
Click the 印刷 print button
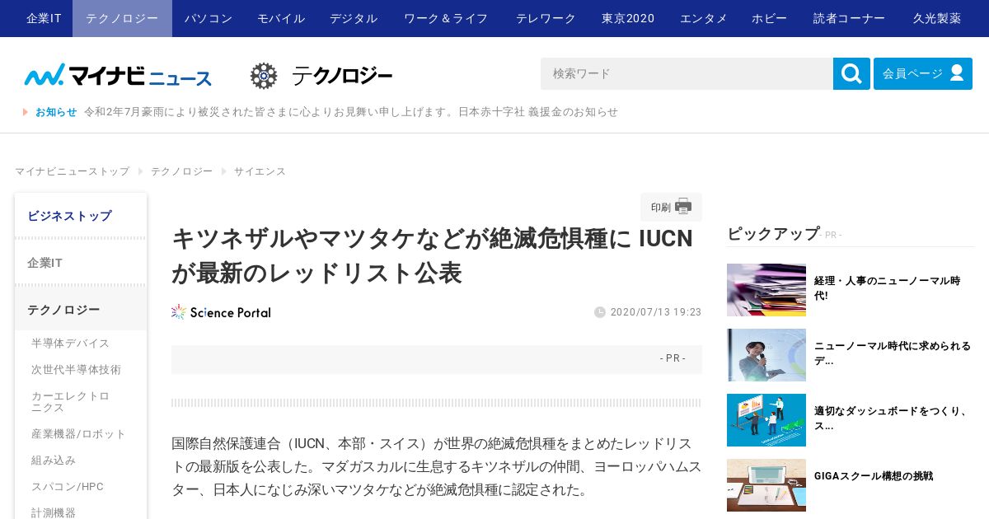coord(671,207)
